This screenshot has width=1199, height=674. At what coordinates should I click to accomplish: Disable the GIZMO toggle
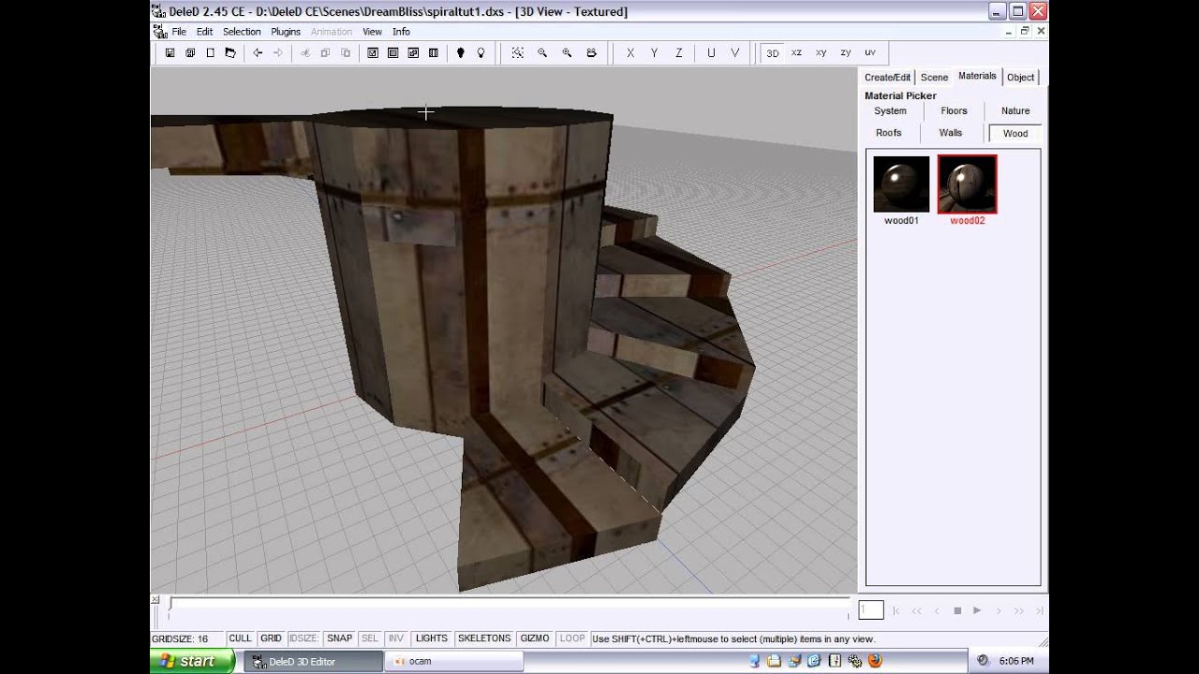click(535, 638)
